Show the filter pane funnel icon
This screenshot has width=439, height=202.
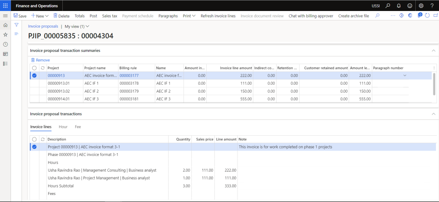(x=16, y=25)
